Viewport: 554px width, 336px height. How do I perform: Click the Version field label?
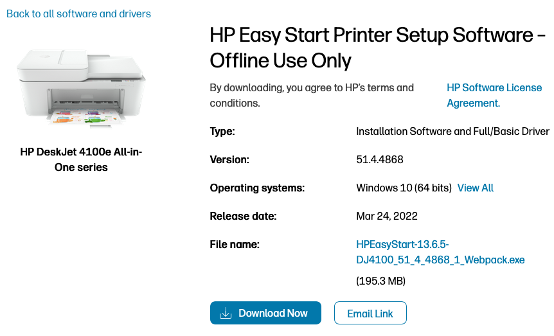(x=229, y=159)
